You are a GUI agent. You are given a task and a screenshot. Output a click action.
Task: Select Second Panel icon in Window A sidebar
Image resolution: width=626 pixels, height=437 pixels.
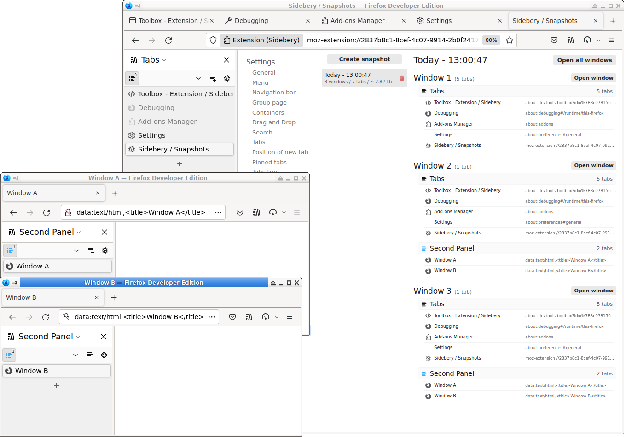click(10, 251)
